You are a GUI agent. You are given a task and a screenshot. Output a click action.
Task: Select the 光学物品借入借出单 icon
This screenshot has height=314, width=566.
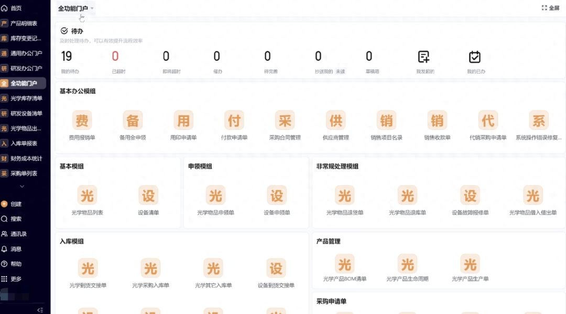point(532,195)
